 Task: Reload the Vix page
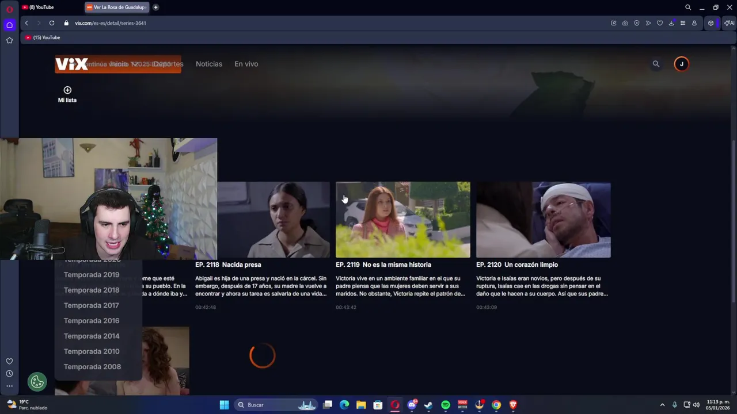[52, 23]
